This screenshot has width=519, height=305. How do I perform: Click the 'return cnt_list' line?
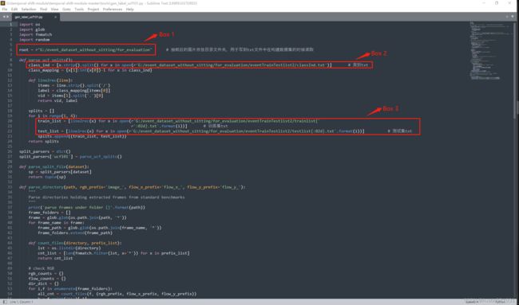[x=55, y=258]
